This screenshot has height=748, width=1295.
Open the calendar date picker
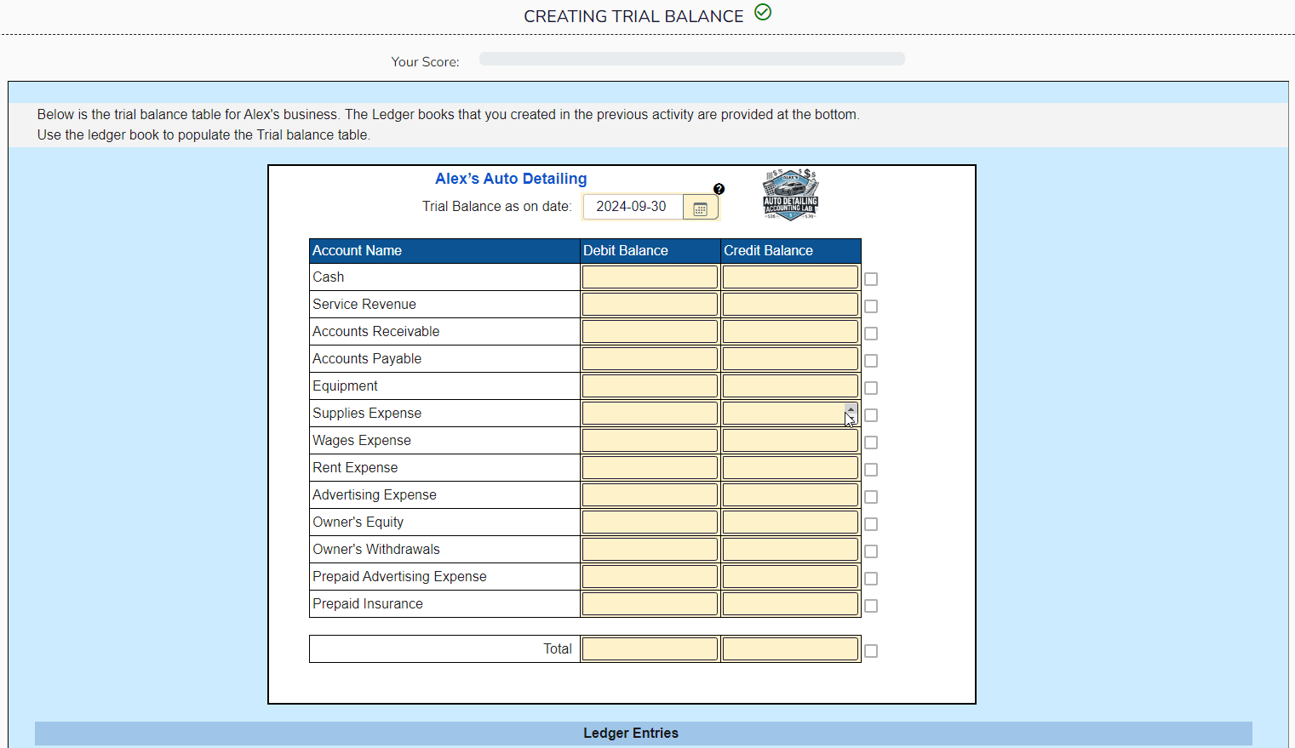coord(699,207)
